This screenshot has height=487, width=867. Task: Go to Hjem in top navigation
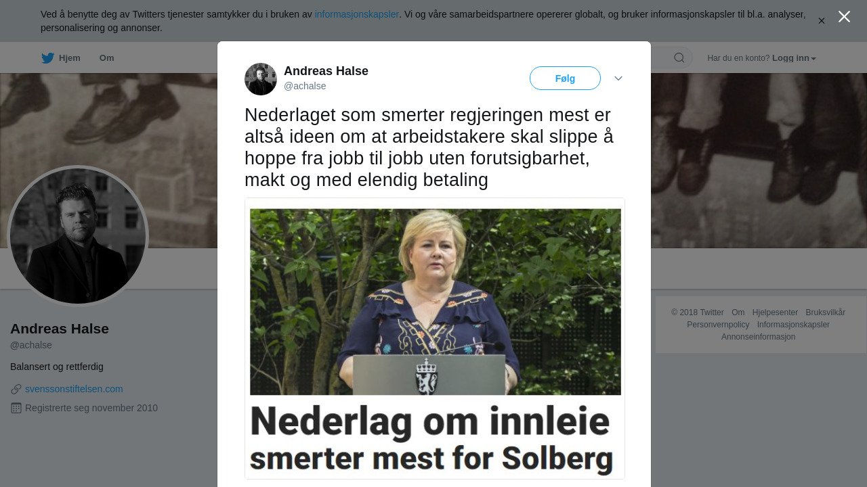(x=70, y=58)
